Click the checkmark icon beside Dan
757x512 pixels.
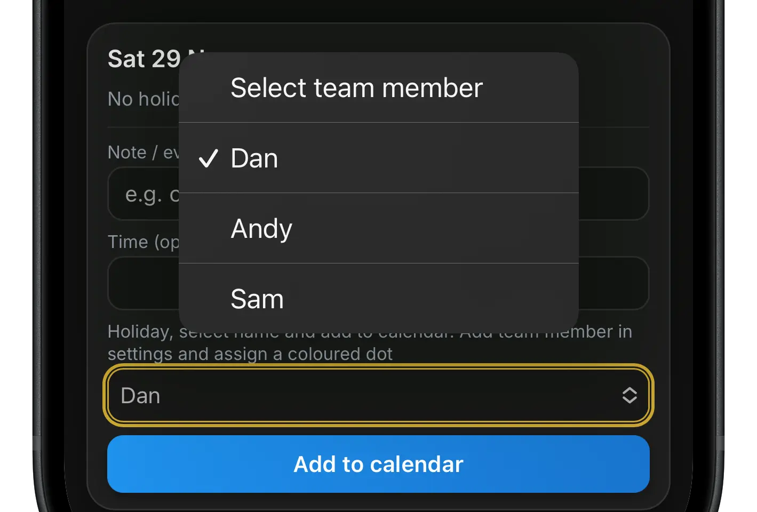point(208,158)
